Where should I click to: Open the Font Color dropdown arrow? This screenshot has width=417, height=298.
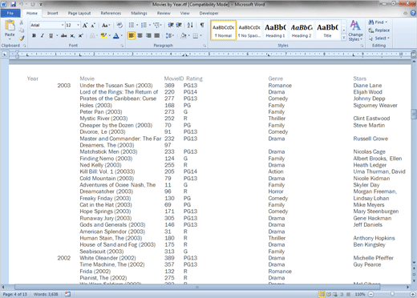122,35
